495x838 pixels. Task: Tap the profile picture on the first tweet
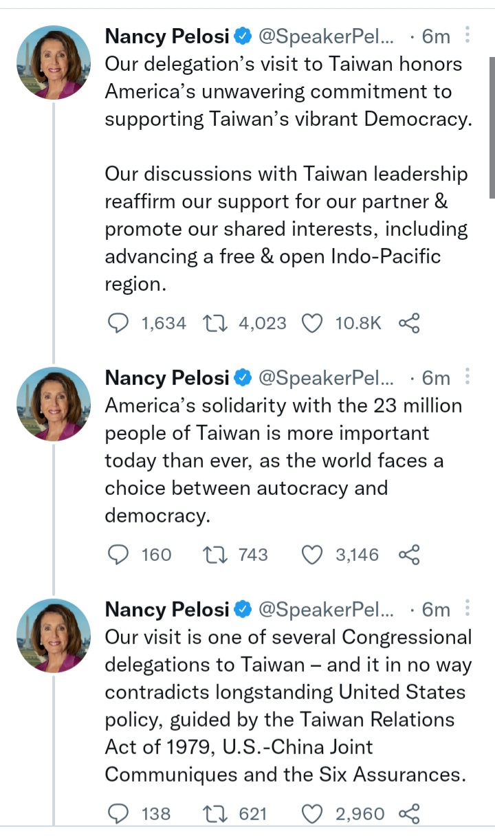pyautogui.click(x=54, y=63)
